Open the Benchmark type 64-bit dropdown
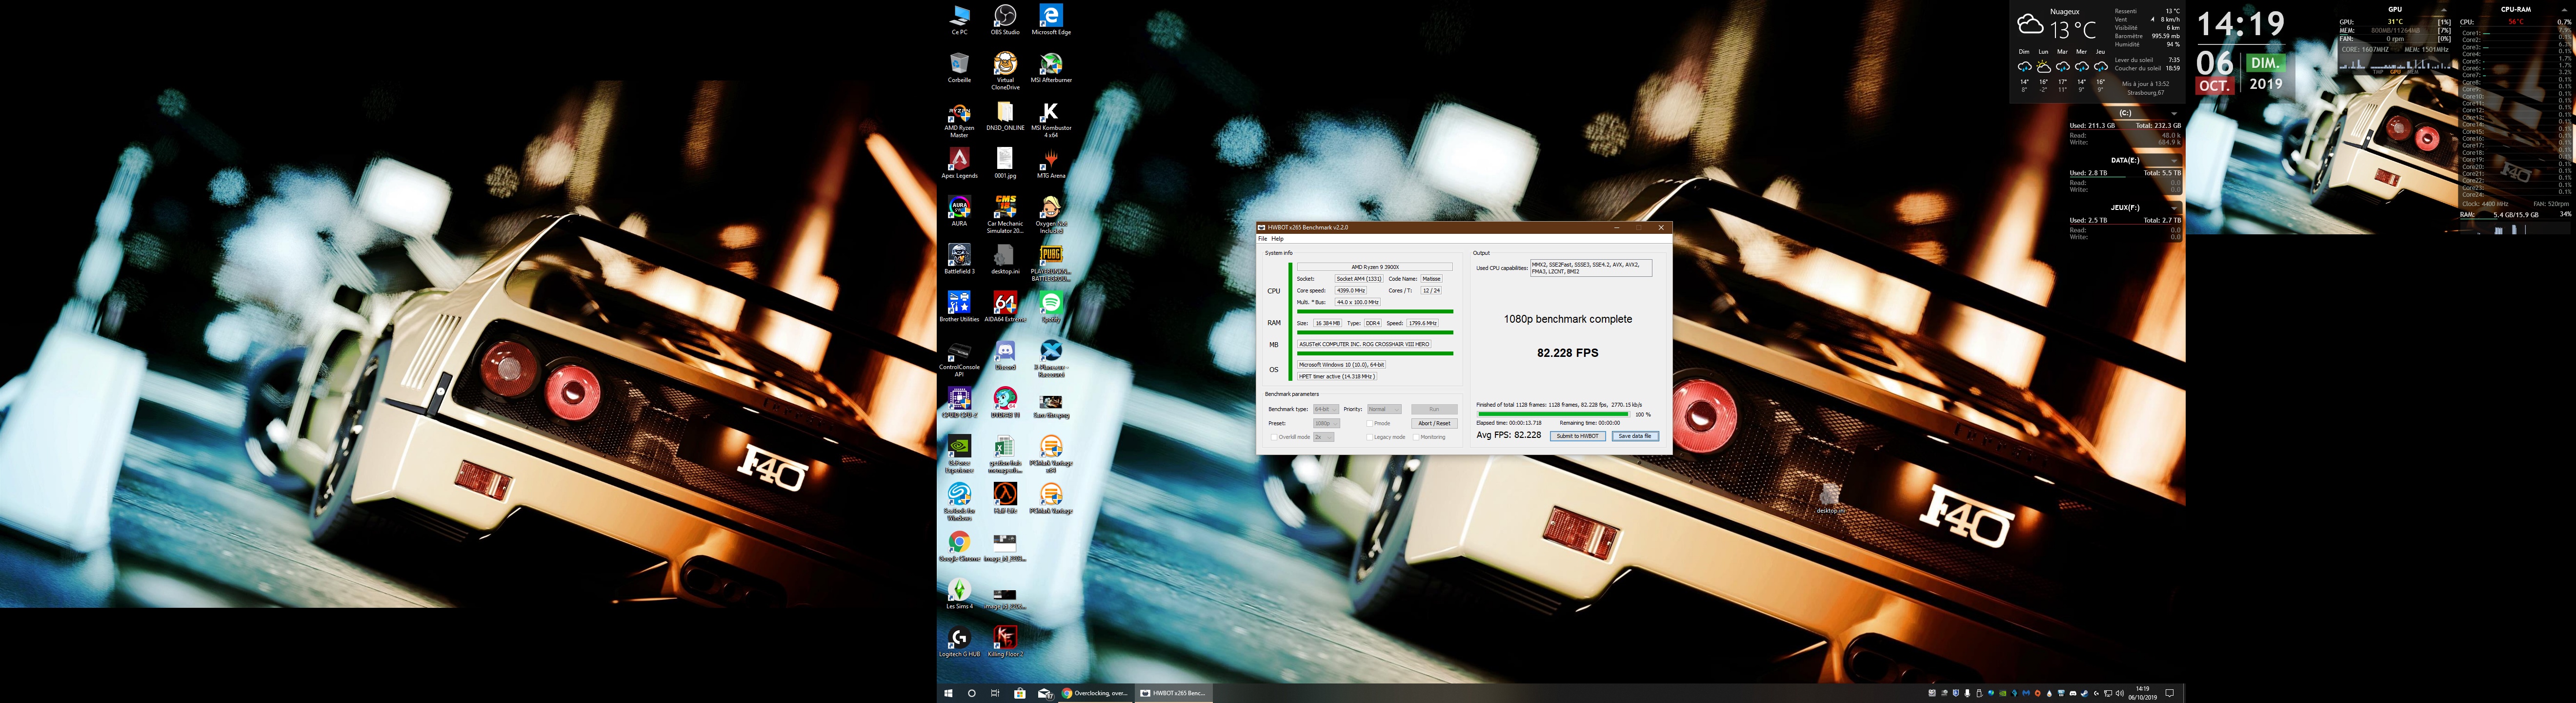The height and width of the screenshot is (703, 2576). click(1325, 409)
